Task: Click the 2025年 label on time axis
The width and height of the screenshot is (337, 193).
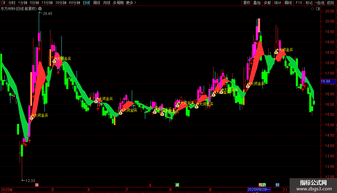Action: coord(7,189)
